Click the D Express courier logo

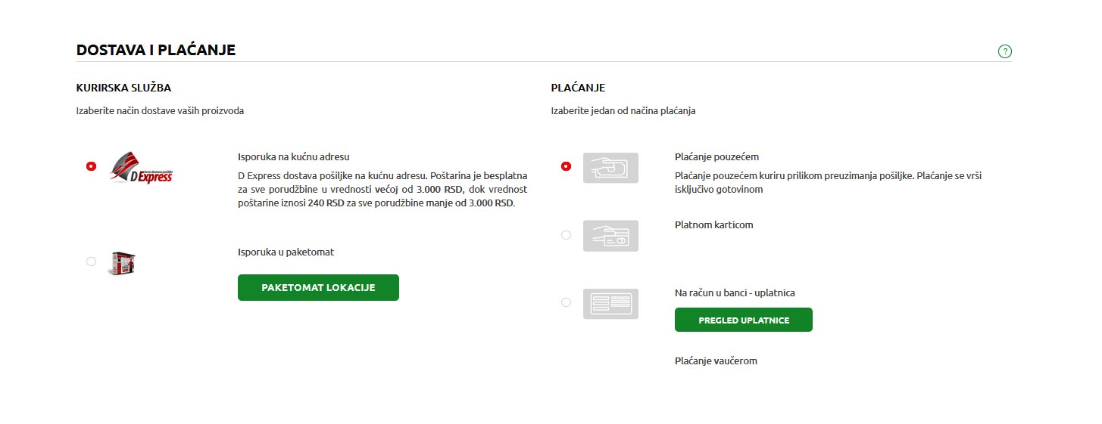point(141,167)
